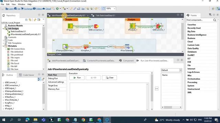Select the tDBCommit_1 component icon
The width and height of the screenshot is (220, 123).
[158, 26]
